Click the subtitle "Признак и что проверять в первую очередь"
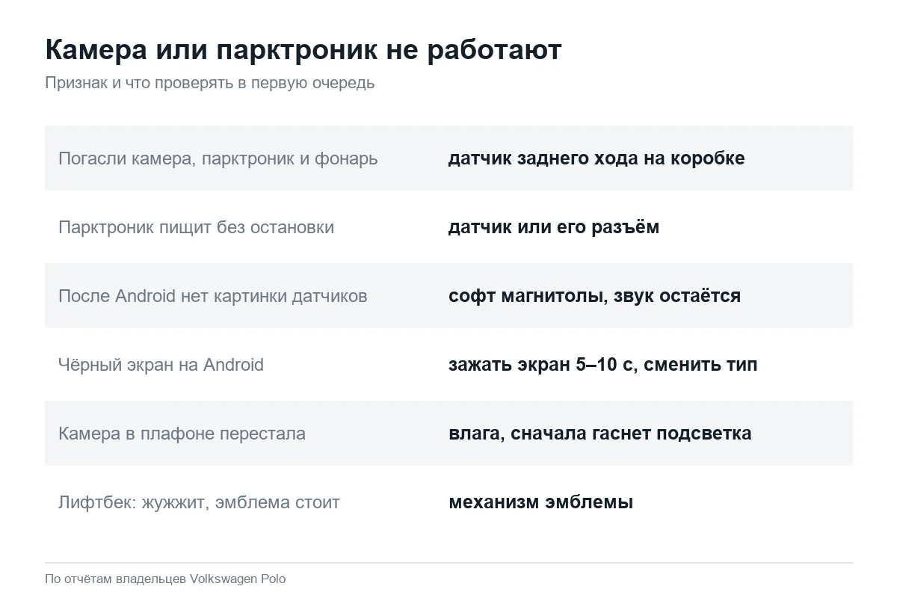The image size is (897, 598). tap(209, 83)
